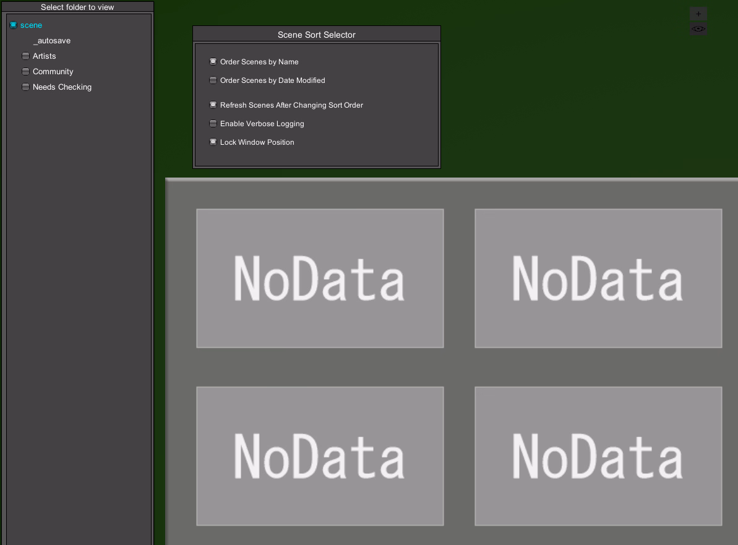738x545 pixels.
Task: Turn on Enable Verbose Logging
Action: tap(213, 124)
